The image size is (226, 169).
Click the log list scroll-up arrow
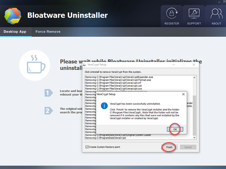194,77
